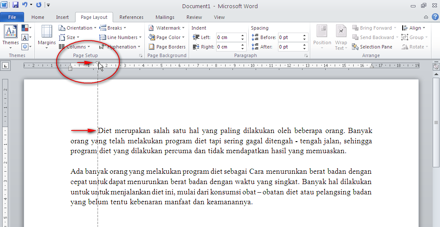Switch to the Mailings tab
The width and height of the screenshot is (440, 227).
click(x=165, y=17)
